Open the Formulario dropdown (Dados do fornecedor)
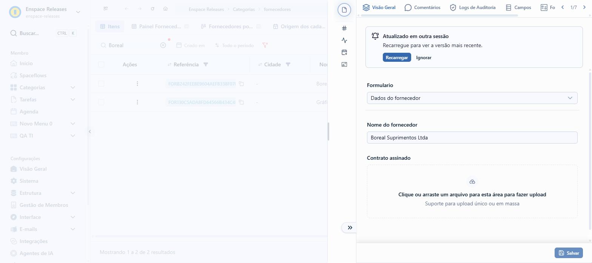The image size is (592, 263). [472, 98]
